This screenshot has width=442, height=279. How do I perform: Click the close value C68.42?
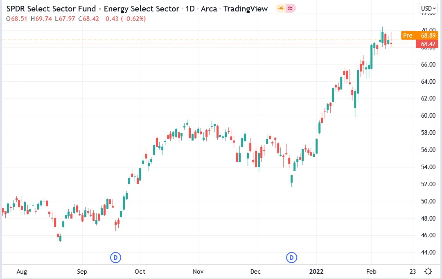click(89, 19)
